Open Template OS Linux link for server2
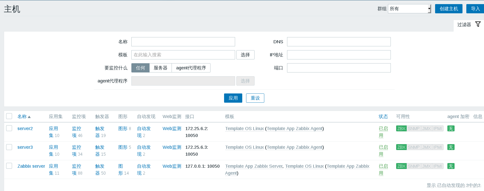The height and width of the screenshot is (191, 484). pyautogui.click(x=245, y=129)
